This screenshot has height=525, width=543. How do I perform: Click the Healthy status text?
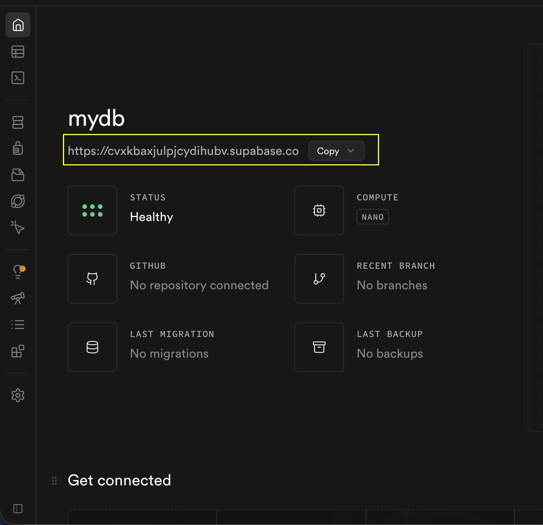151,217
